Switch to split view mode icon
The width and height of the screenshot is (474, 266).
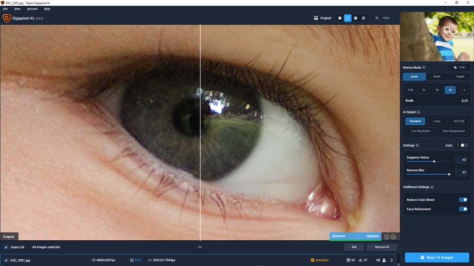[348, 18]
